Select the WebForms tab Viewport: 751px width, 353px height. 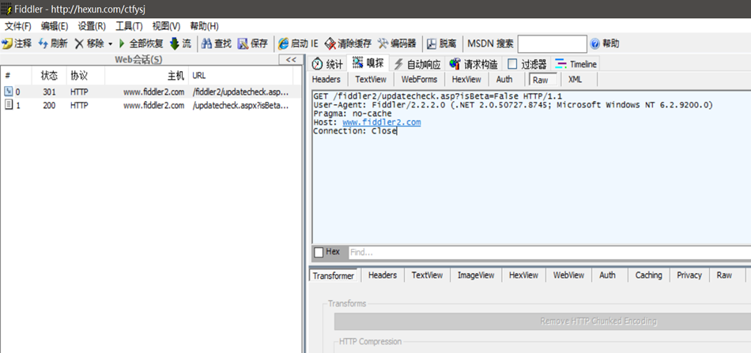click(420, 80)
